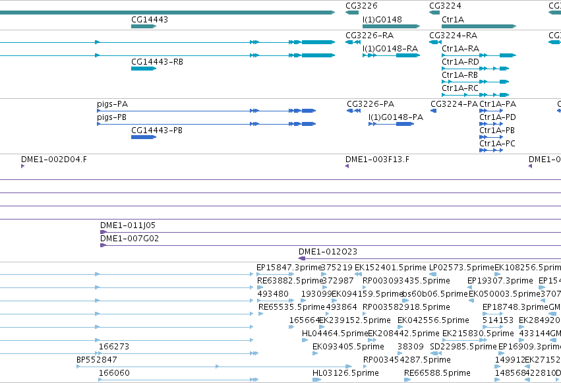Screen dimensions: 561x383
Task: Select the CG14443-RB transcript bar glyph
Action: coord(144,69)
